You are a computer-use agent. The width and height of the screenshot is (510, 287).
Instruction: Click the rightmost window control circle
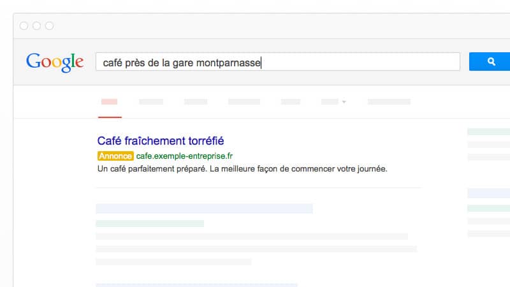tap(49, 26)
